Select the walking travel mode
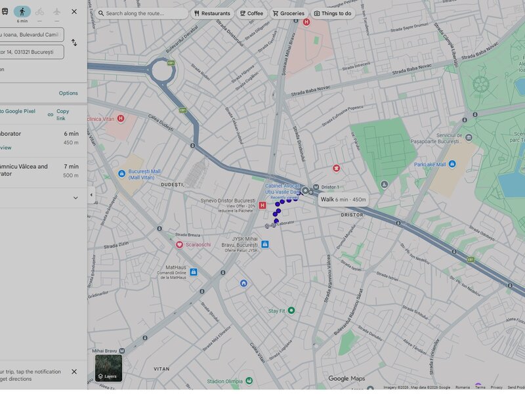Screen dimensions: 525x394 [22, 12]
